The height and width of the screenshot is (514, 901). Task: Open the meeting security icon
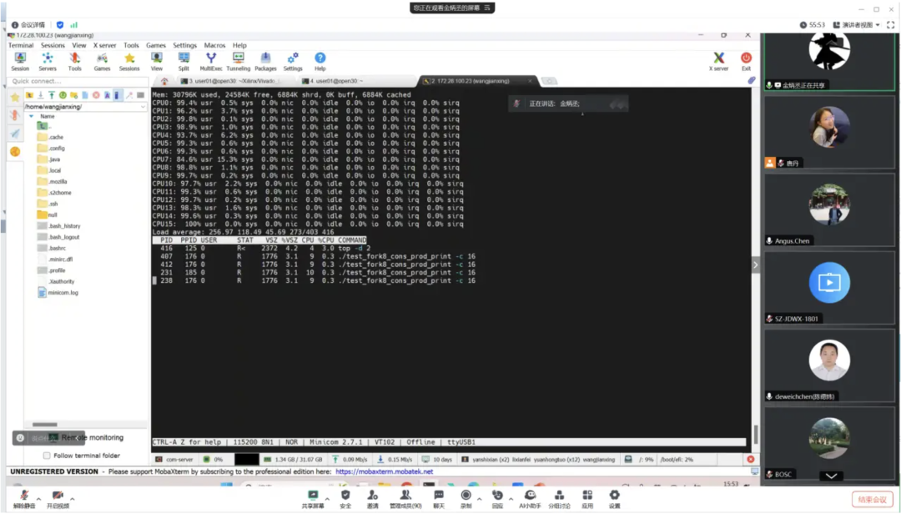tap(345, 498)
